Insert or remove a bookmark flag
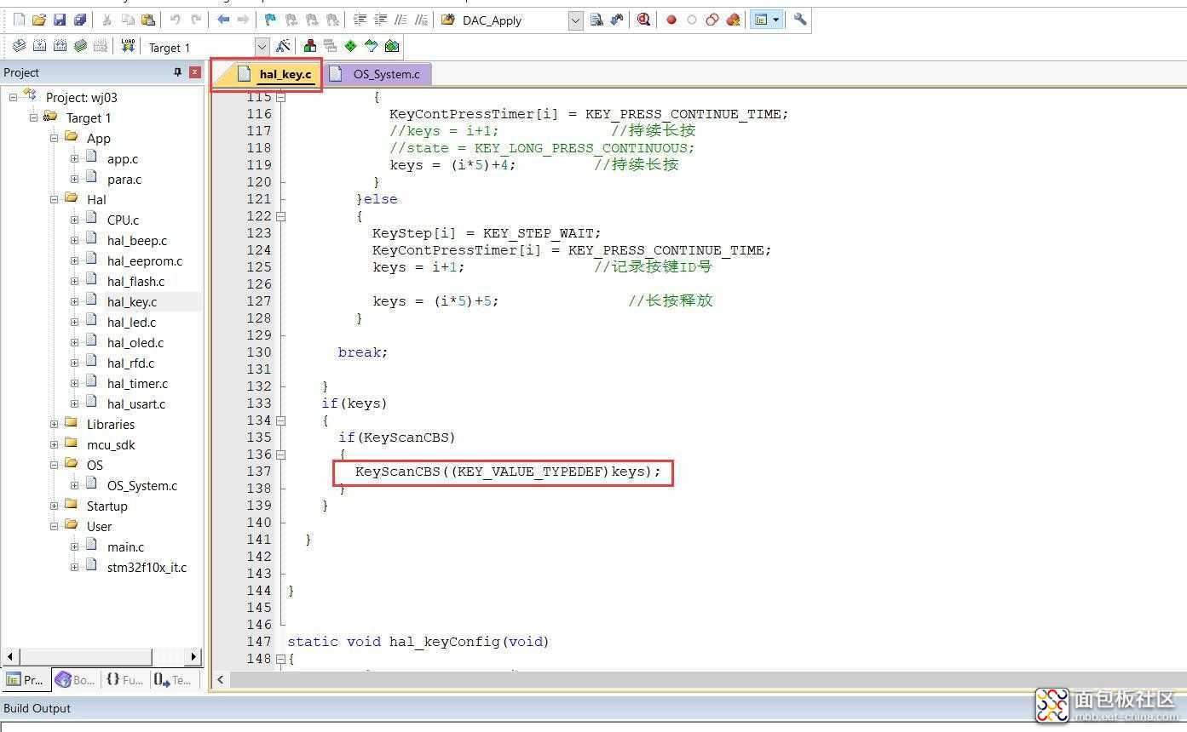The image size is (1187, 732). (x=271, y=20)
